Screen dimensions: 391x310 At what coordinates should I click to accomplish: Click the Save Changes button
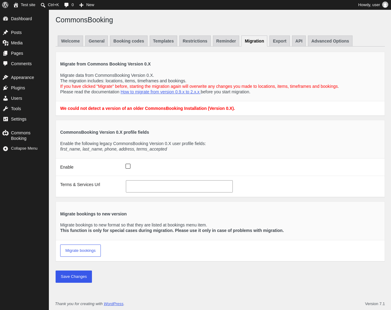tap(74, 277)
